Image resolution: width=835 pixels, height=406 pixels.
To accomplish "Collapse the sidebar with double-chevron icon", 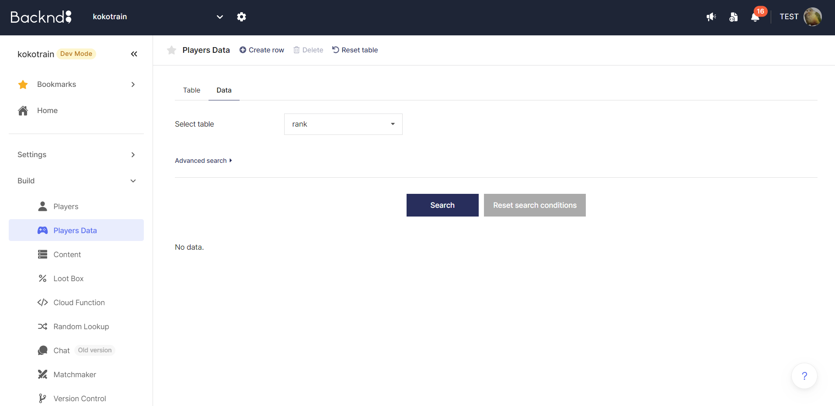I will pos(134,54).
